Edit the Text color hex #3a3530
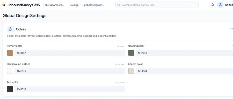The height and width of the screenshot is (99, 233). pyautogui.click(x=70, y=89)
